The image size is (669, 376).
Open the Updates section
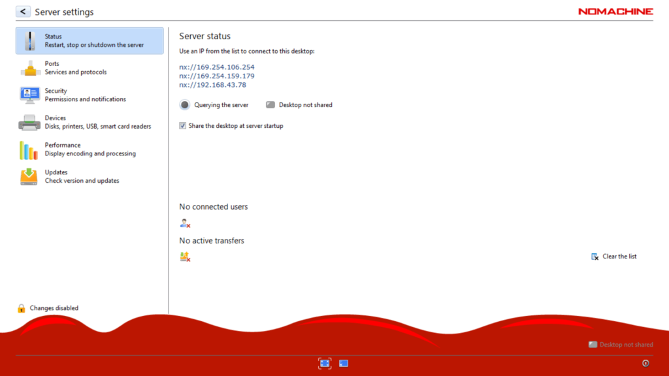90,176
